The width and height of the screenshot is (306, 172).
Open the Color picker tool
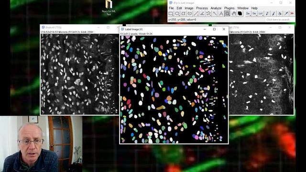[x=240, y=13]
